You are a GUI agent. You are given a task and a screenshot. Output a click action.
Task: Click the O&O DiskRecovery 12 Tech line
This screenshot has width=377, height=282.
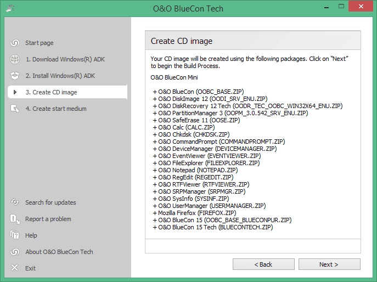247,106
